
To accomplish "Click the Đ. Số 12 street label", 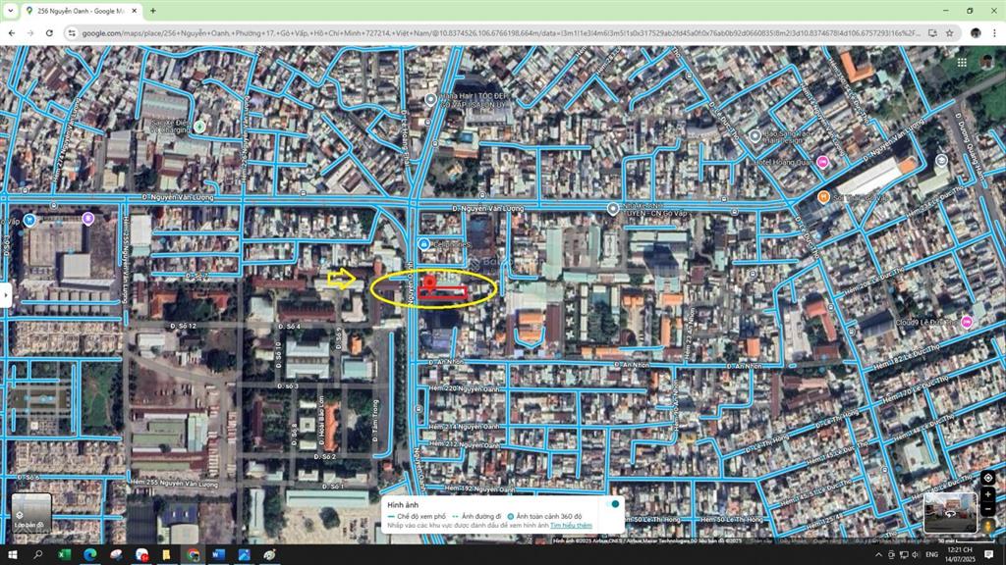I will point(183,326).
